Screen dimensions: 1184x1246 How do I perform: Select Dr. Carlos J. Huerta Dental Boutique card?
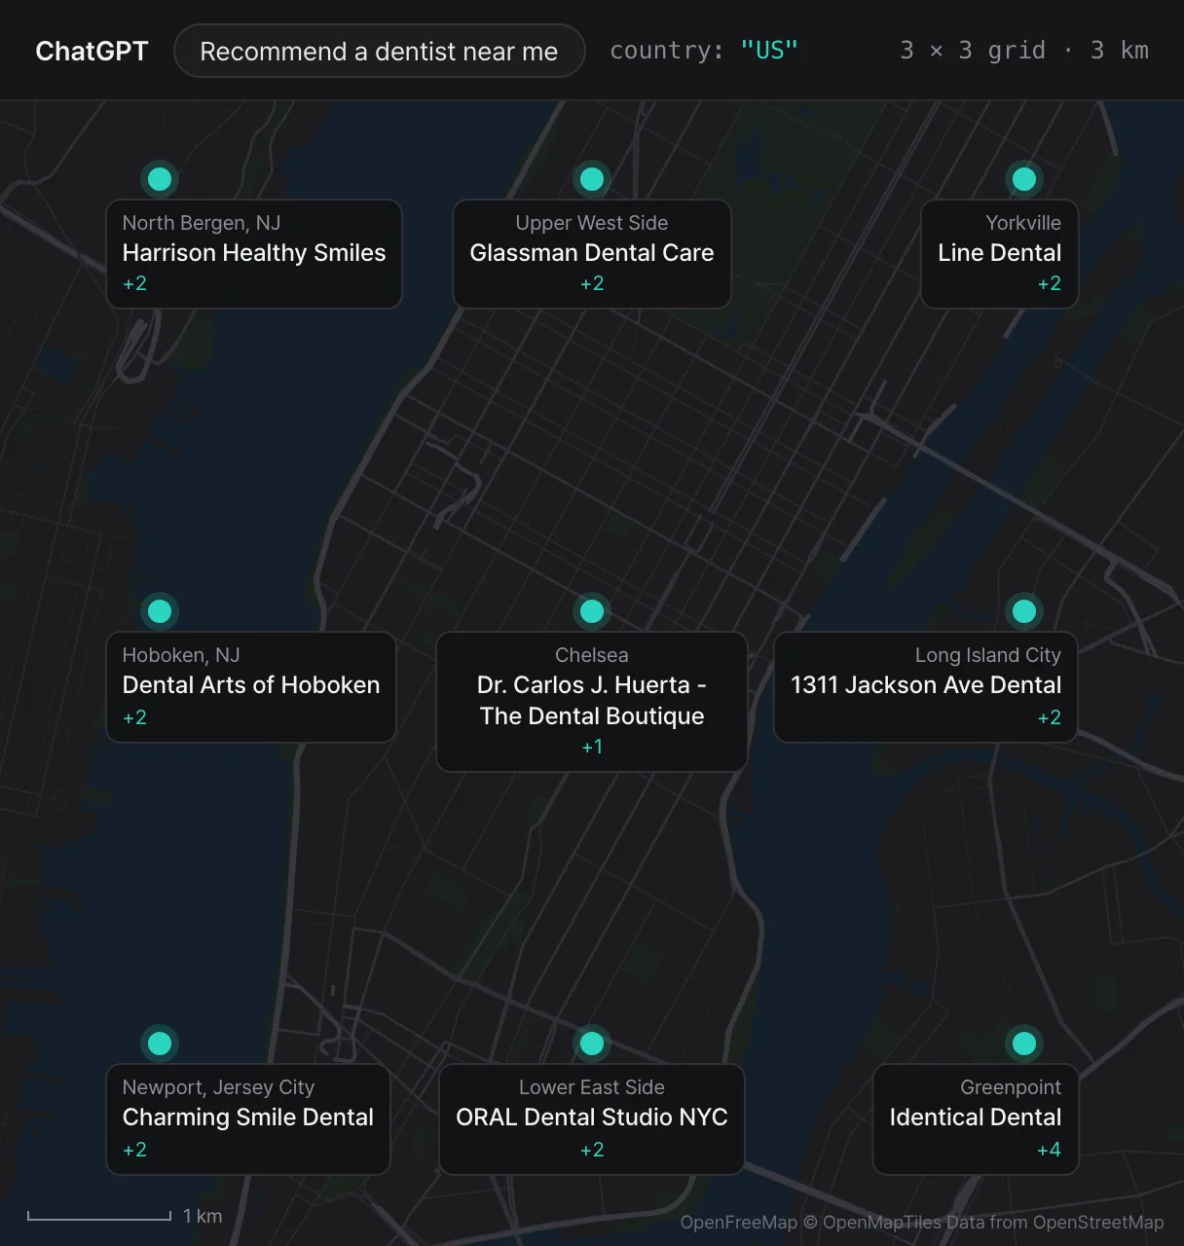click(x=592, y=702)
